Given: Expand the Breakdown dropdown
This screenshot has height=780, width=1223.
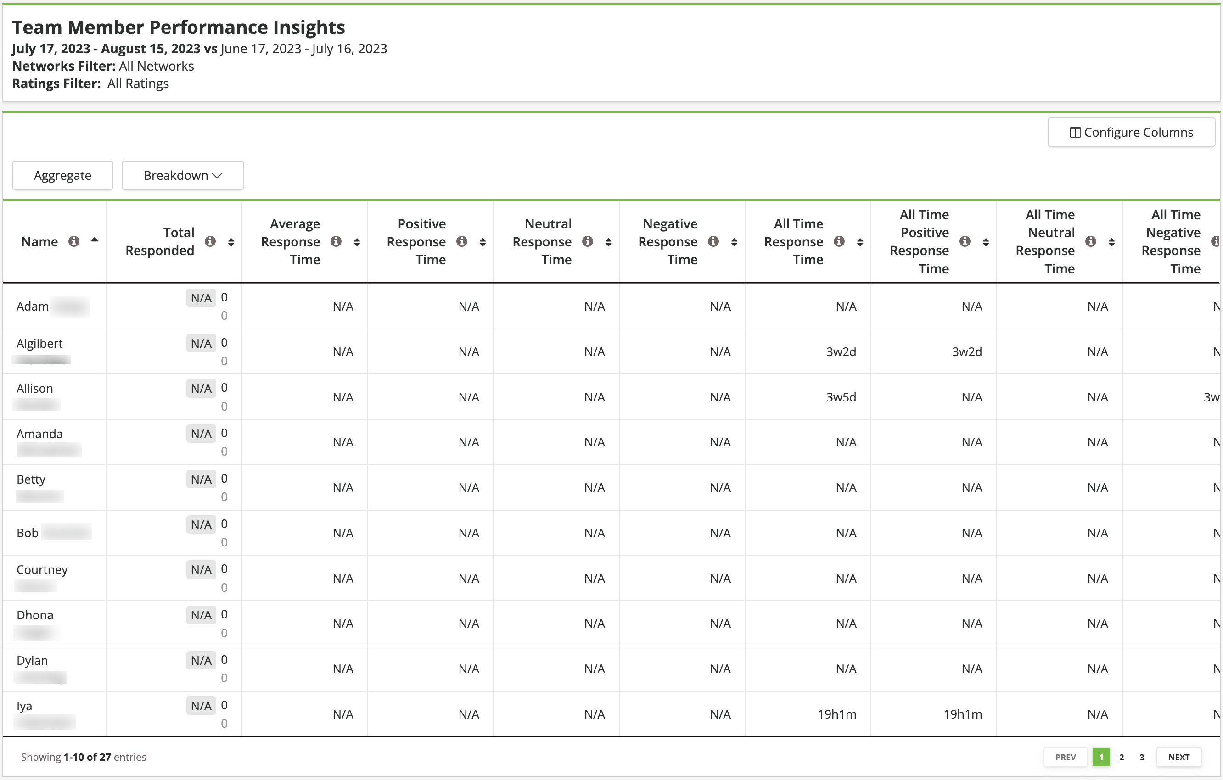Looking at the screenshot, I should point(183,176).
